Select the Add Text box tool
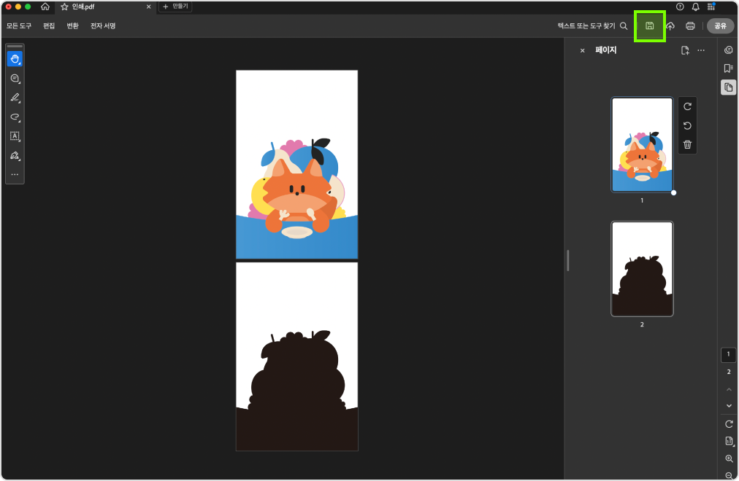The height and width of the screenshot is (481, 739). [x=15, y=136]
